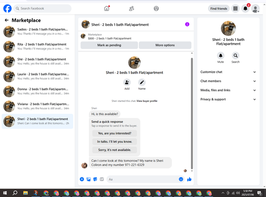Open the Windows Start menu
The width and height of the screenshot is (266, 197).
(x=5, y=193)
